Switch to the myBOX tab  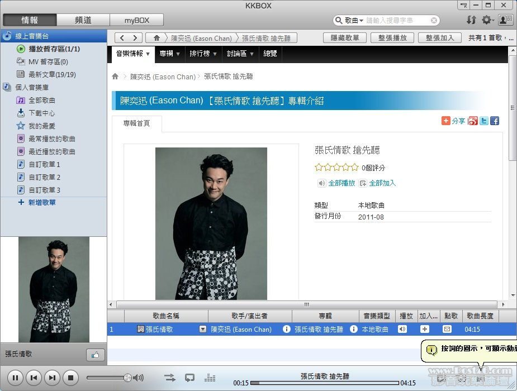(136, 20)
